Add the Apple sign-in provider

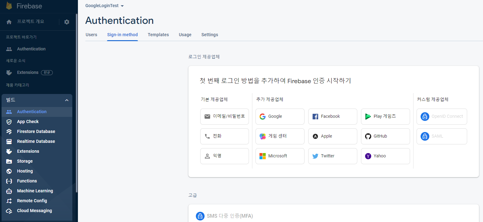(x=333, y=136)
